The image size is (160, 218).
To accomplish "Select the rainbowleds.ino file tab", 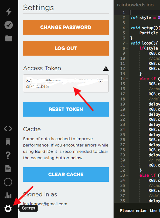I will click(x=135, y=5).
